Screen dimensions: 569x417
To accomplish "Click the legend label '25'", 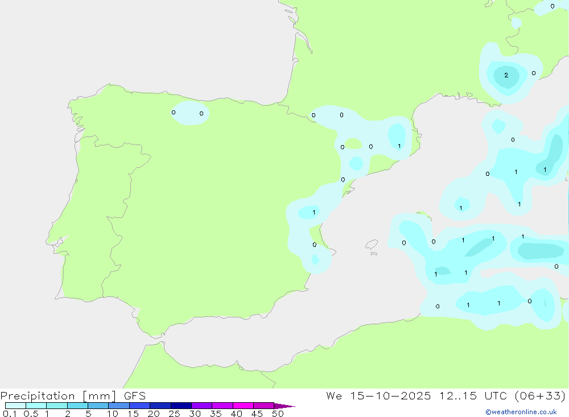I will [x=174, y=414].
